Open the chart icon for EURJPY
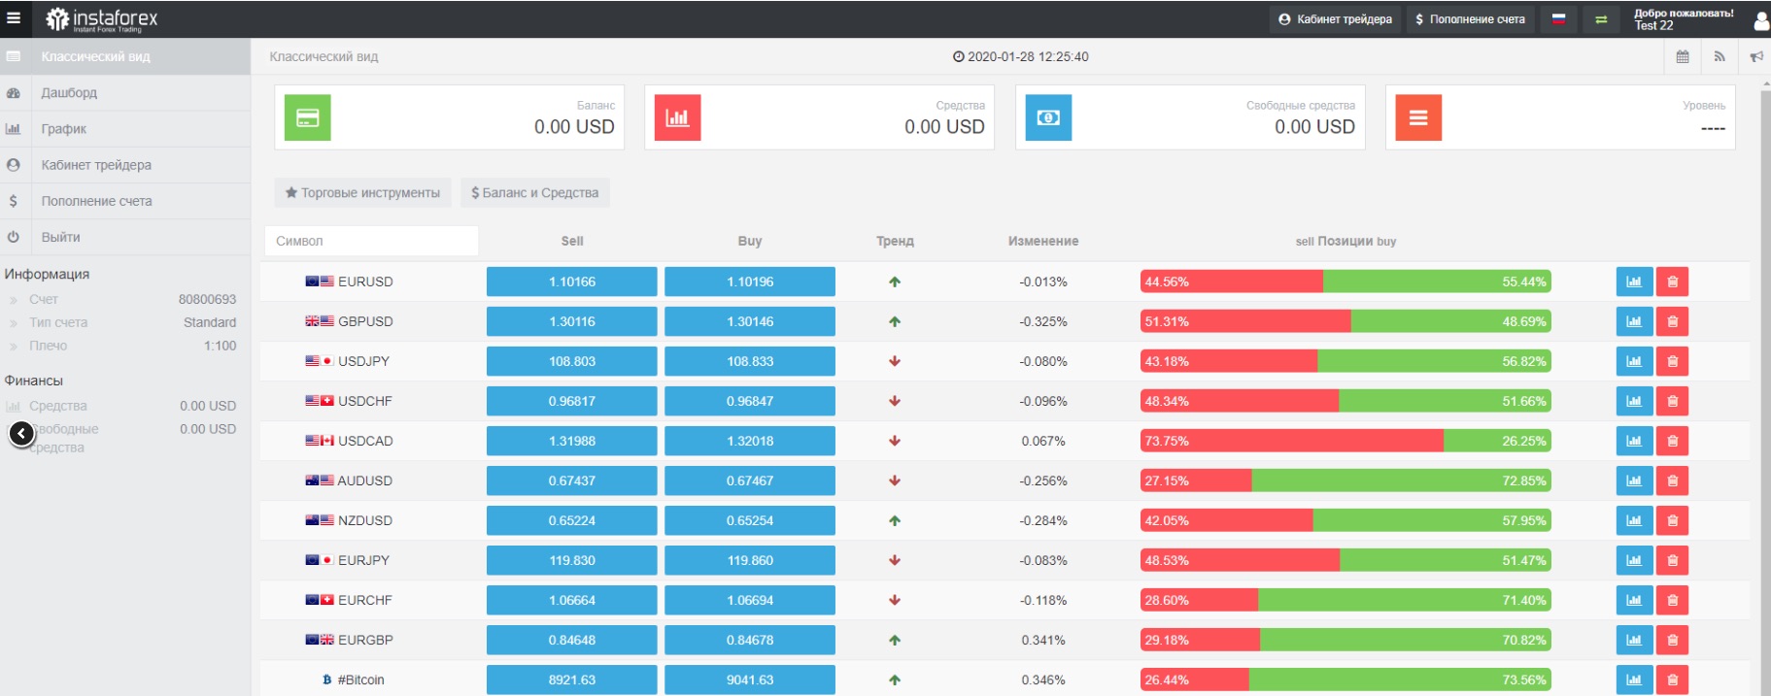The height and width of the screenshot is (696, 1771). [x=1634, y=560]
